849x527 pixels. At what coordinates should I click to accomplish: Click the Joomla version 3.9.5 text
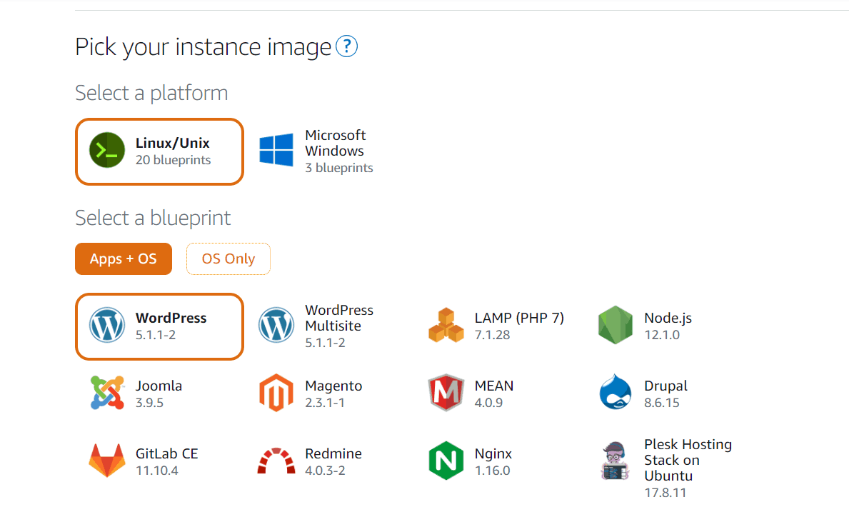(x=149, y=403)
